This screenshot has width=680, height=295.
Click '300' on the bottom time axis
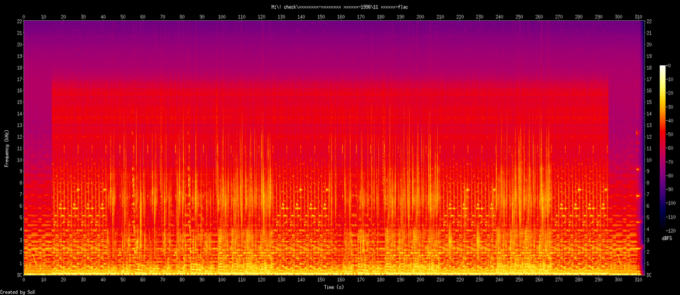[x=618, y=280]
